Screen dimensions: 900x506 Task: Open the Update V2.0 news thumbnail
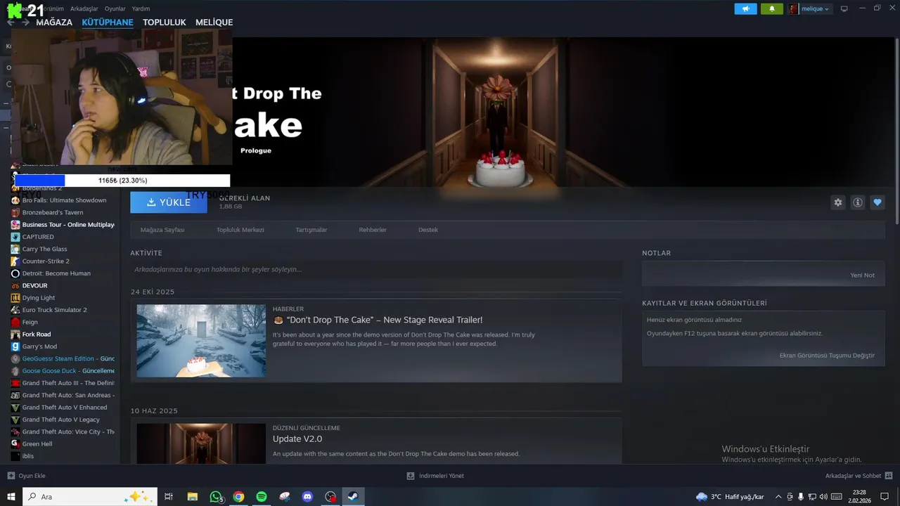pos(201,443)
